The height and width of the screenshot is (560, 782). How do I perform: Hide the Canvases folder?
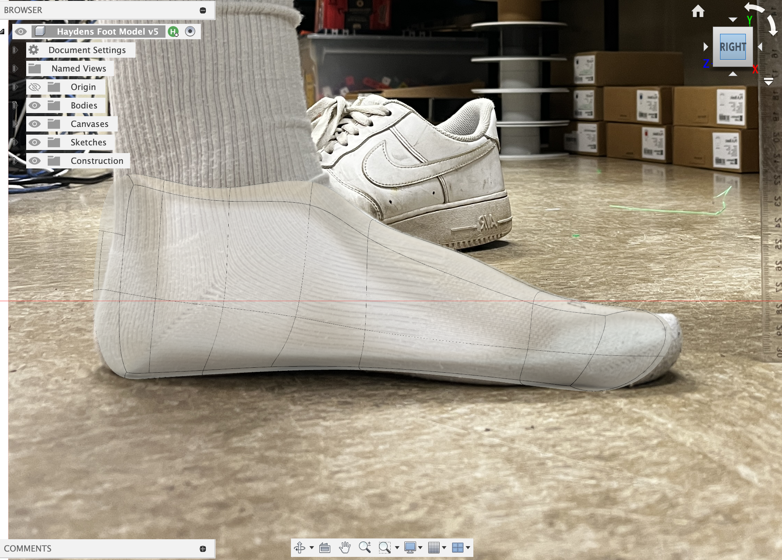(35, 124)
